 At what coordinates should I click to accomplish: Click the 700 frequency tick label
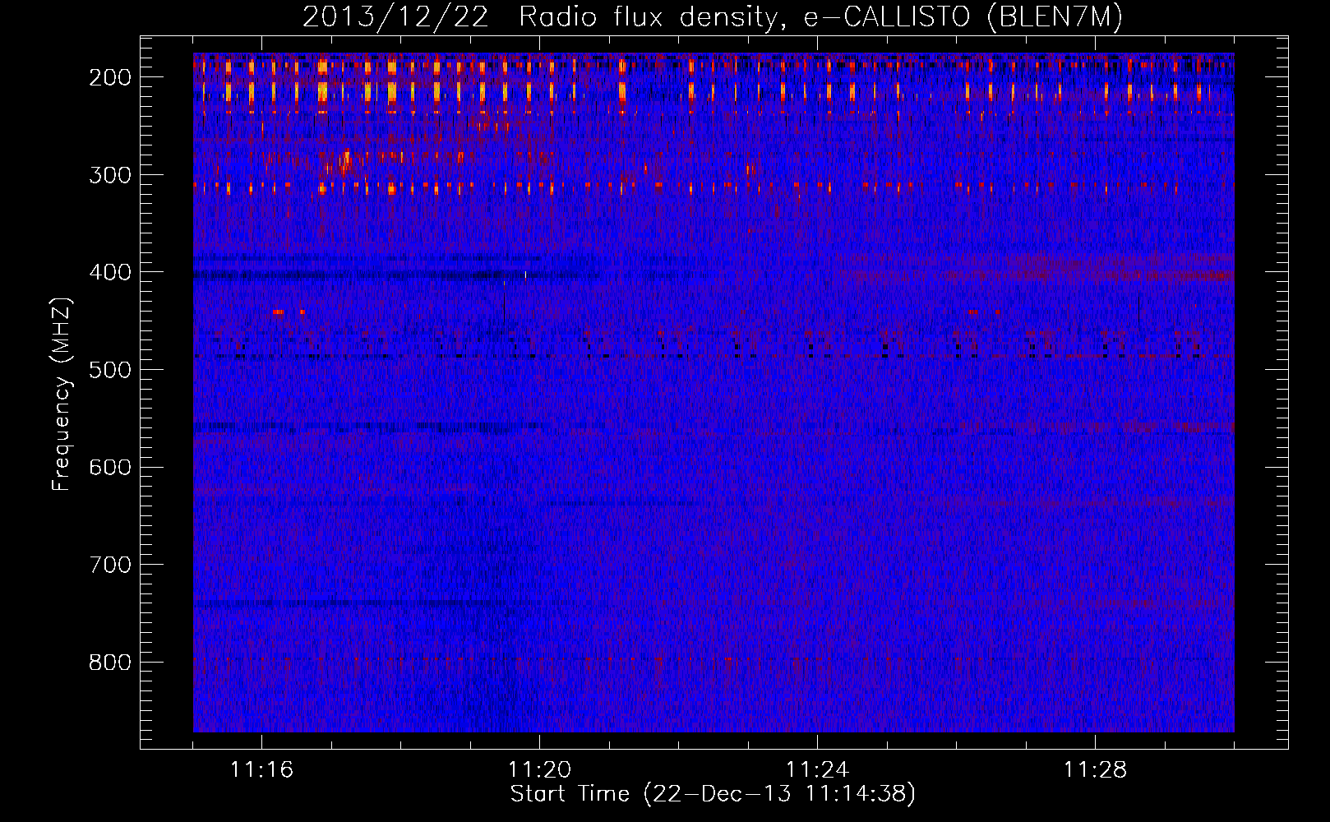pyautogui.click(x=109, y=565)
